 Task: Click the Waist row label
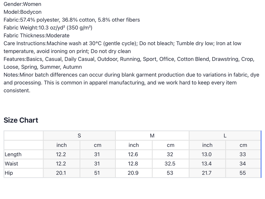pos(11,164)
